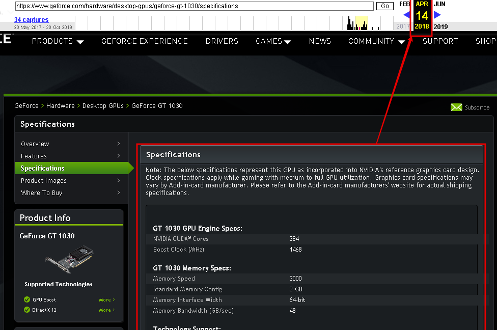Image resolution: width=497 pixels, height=330 pixels.
Task: Open NEWS nav item
Action: click(x=320, y=41)
